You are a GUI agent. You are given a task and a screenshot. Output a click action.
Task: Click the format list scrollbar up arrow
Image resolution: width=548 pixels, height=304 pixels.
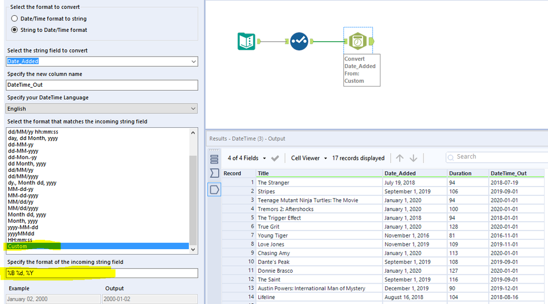click(193, 132)
